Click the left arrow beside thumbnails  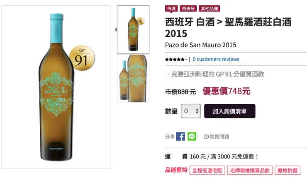[116, 30]
